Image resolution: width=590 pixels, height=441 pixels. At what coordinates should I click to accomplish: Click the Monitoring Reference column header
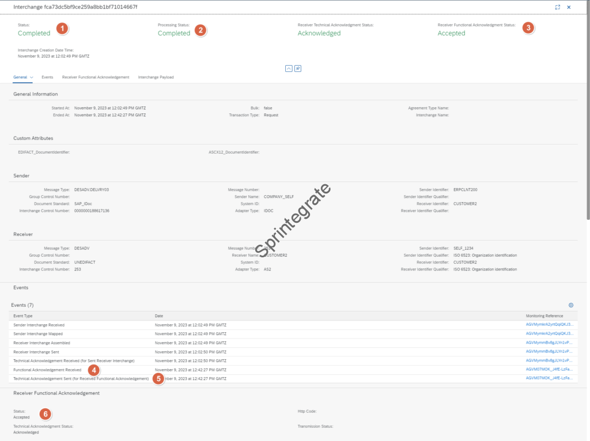[x=544, y=316]
